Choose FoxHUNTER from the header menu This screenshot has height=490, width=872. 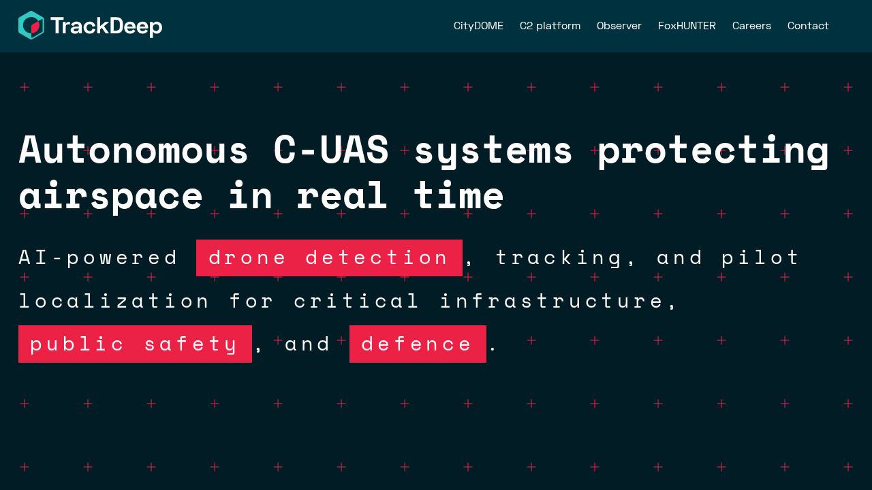[x=687, y=26]
